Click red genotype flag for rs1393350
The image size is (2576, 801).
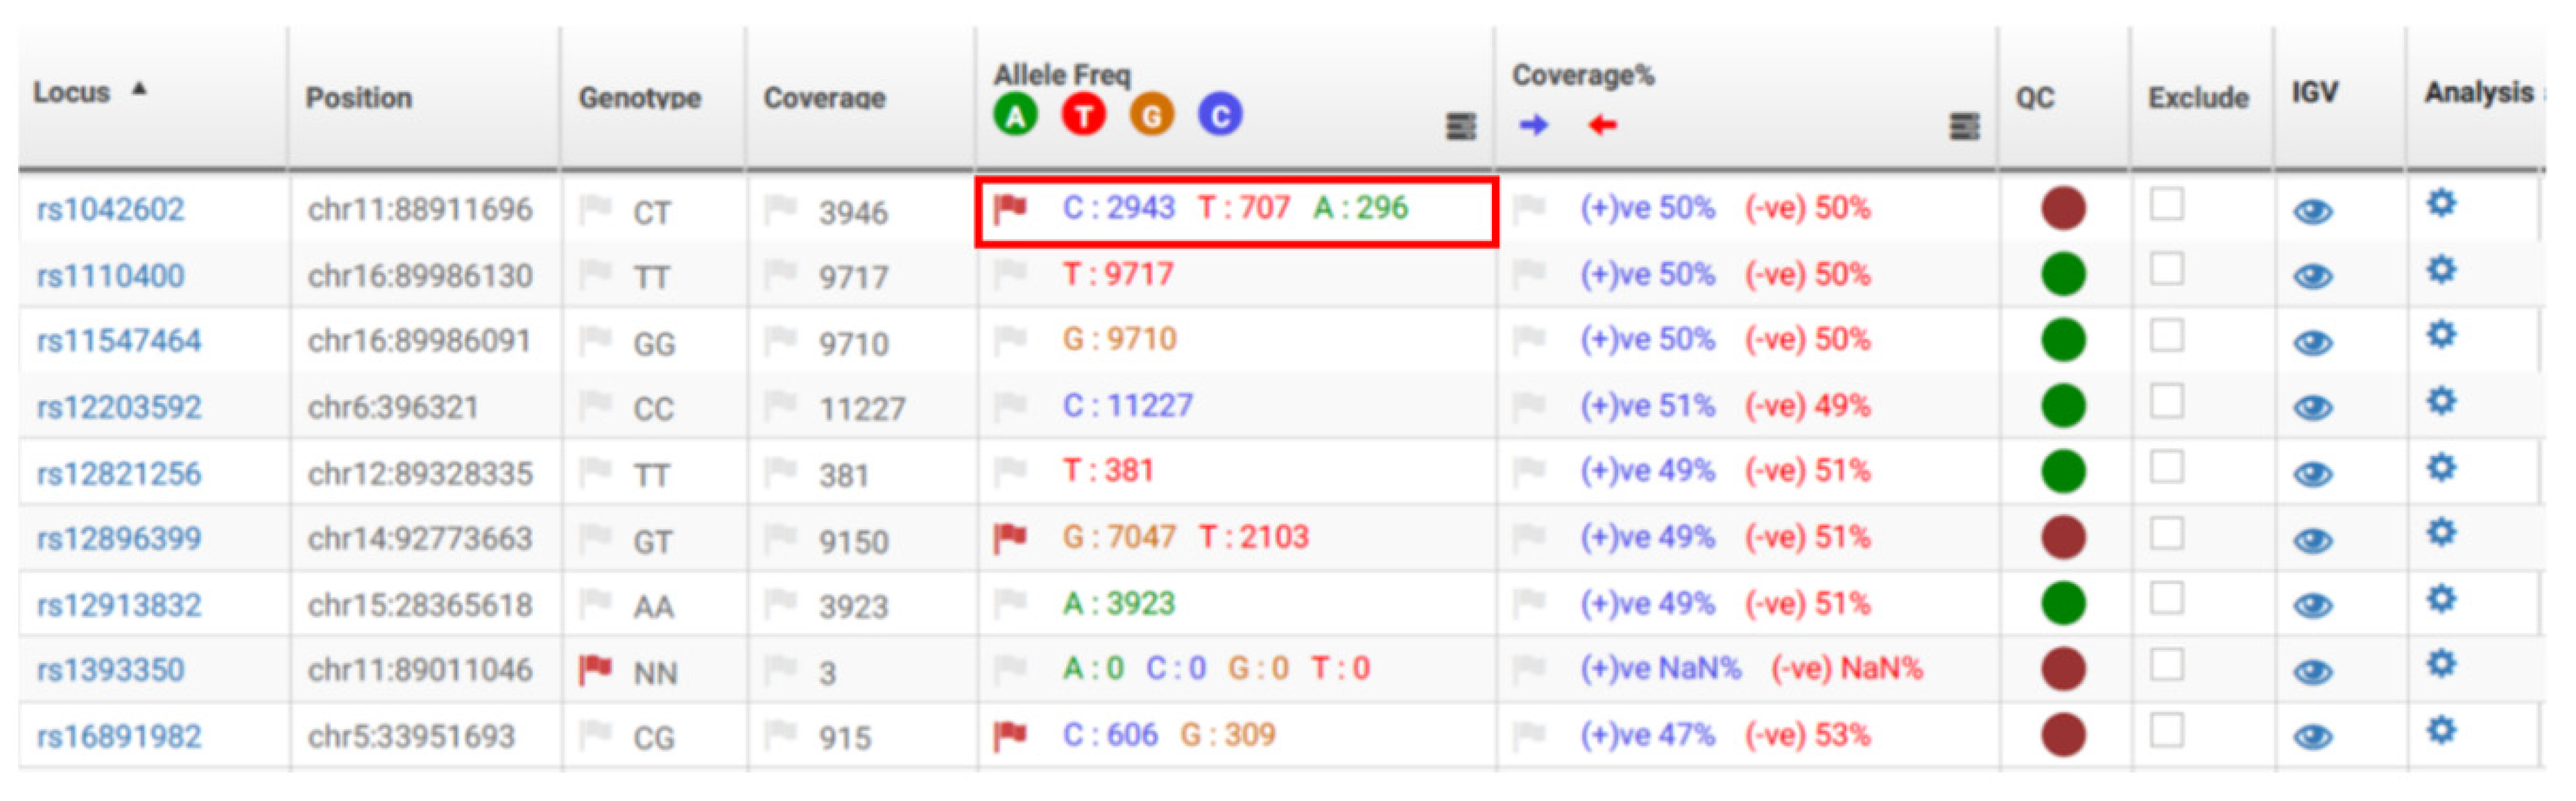(595, 668)
